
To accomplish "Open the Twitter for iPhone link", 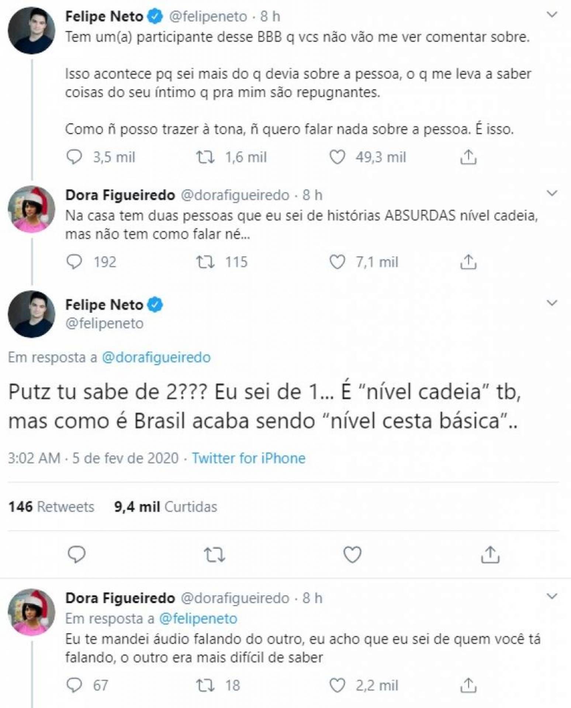I will pos(249,458).
